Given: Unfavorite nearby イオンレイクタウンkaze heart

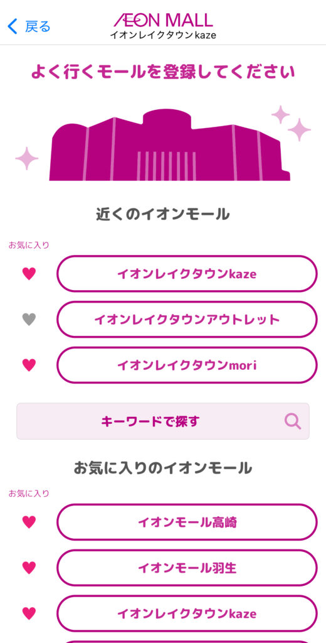Looking at the screenshot, I should (x=29, y=274).
